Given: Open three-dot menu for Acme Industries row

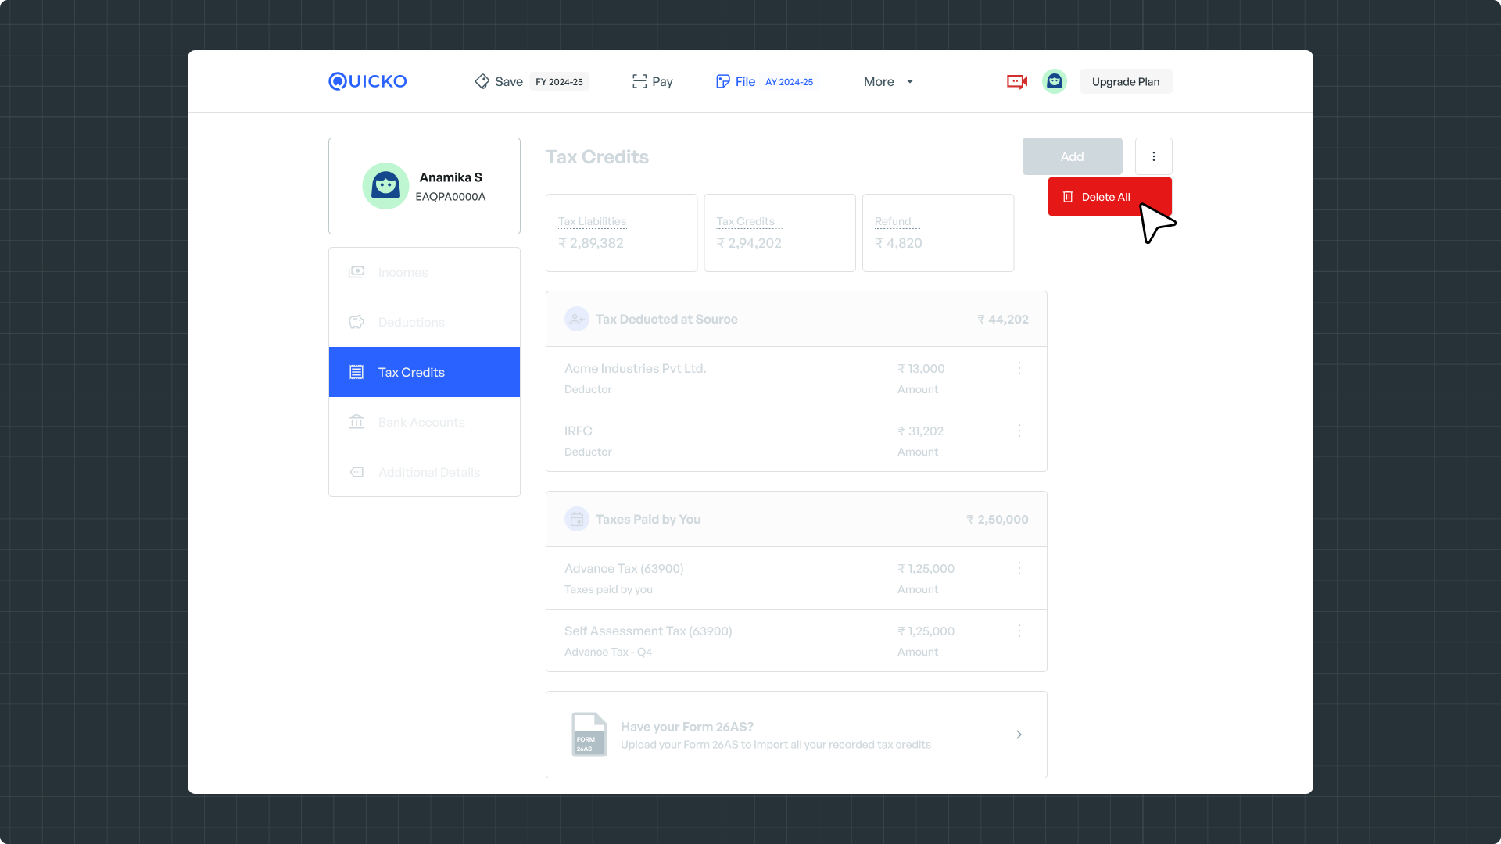Looking at the screenshot, I should (1019, 368).
